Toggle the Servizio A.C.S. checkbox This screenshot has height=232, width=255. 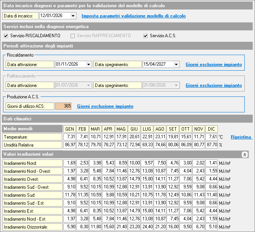[x=145, y=36]
